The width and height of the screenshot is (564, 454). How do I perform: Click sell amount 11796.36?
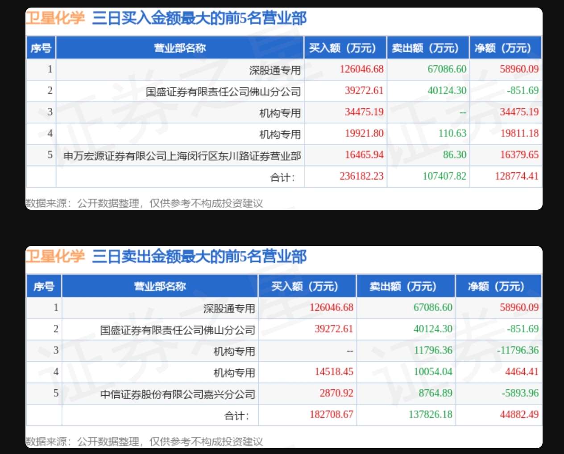tap(433, 350)
